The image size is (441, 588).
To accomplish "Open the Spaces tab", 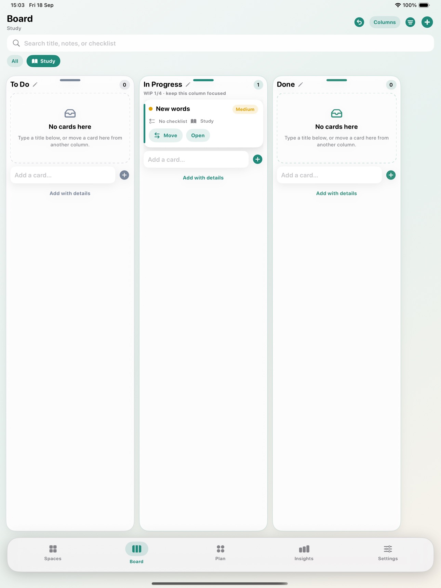I will [53, 553].
